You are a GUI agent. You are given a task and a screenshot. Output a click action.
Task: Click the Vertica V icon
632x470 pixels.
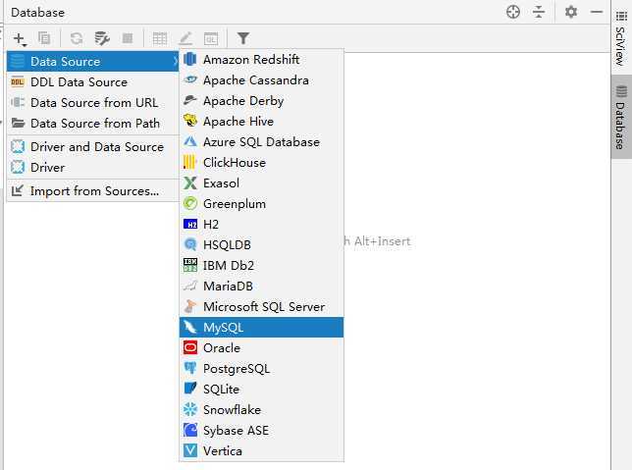pyautogui.click(x=190, y=450)
